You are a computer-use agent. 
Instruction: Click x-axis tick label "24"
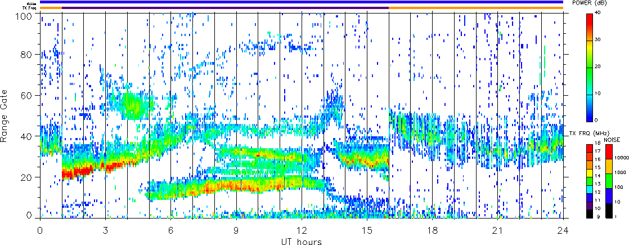coord(563,230)
